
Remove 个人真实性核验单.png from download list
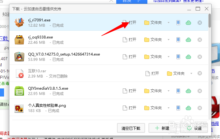point(200,108)
